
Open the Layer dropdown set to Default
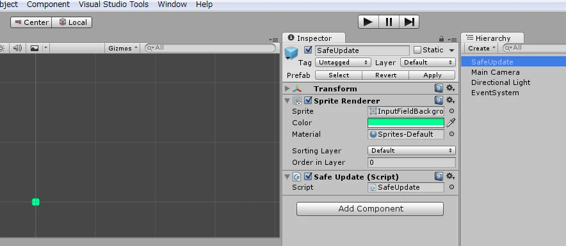tap(428, 63)
